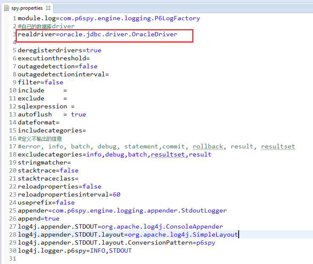Click the dateformat= line
313x264 pixels.
tap(38, 122)
